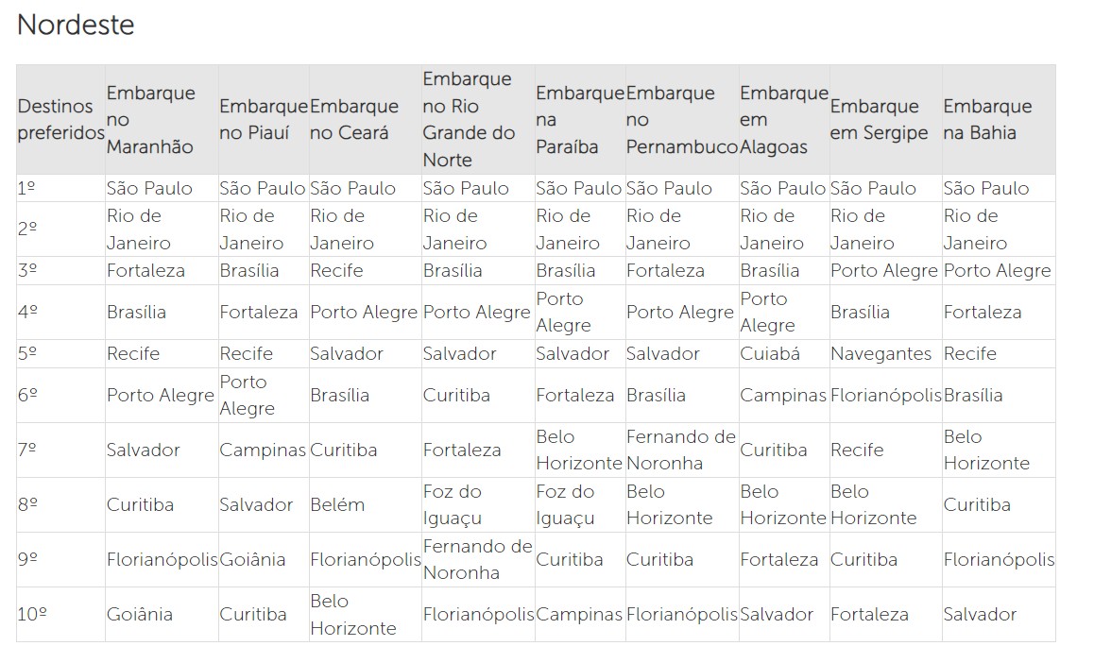Select the Embarque em Alagoas header
This screenshot has height=646, width=1094.
tap(784, 119)
